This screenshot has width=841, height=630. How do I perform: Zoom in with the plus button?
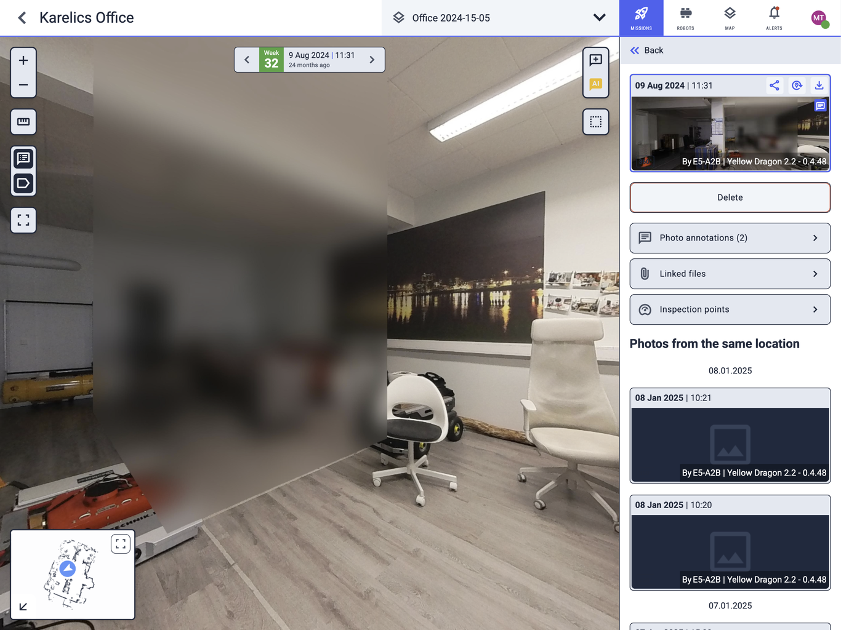pyautogui.click(x=23, y=60)
